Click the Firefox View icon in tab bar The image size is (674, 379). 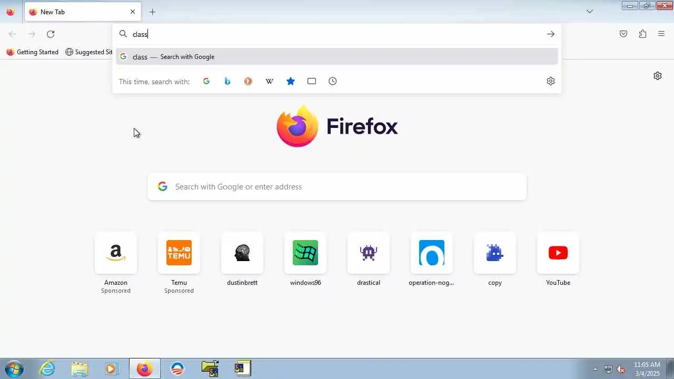pyautogui.click(x=10, y=12)
